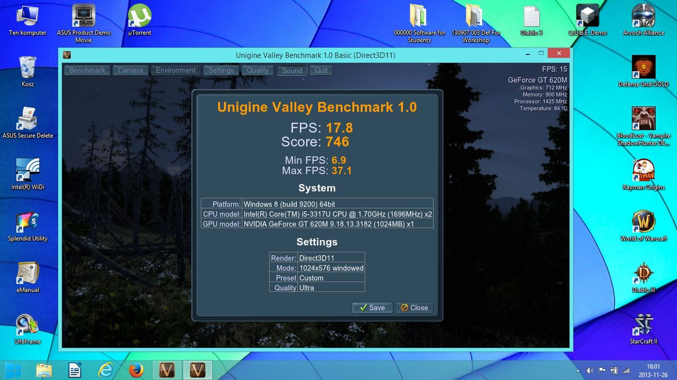677x380 pixels.
Task: Open the Kosz recycle bin
Action: click(28, 71)
